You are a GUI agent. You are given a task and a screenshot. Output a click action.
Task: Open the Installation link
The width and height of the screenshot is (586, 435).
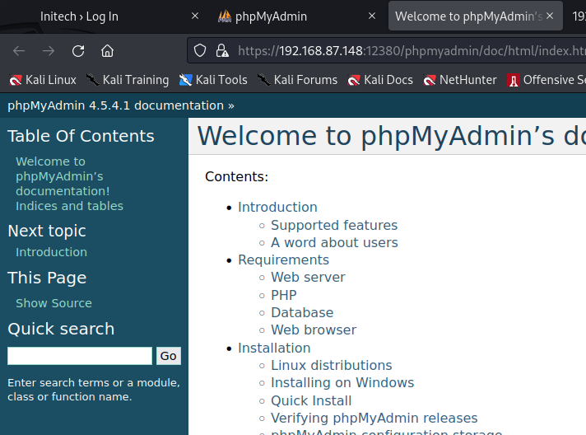pyautogui.click(x=274, y=348)
